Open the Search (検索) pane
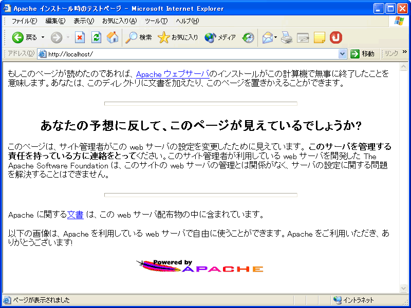411x308 pixels. [139, 37]
